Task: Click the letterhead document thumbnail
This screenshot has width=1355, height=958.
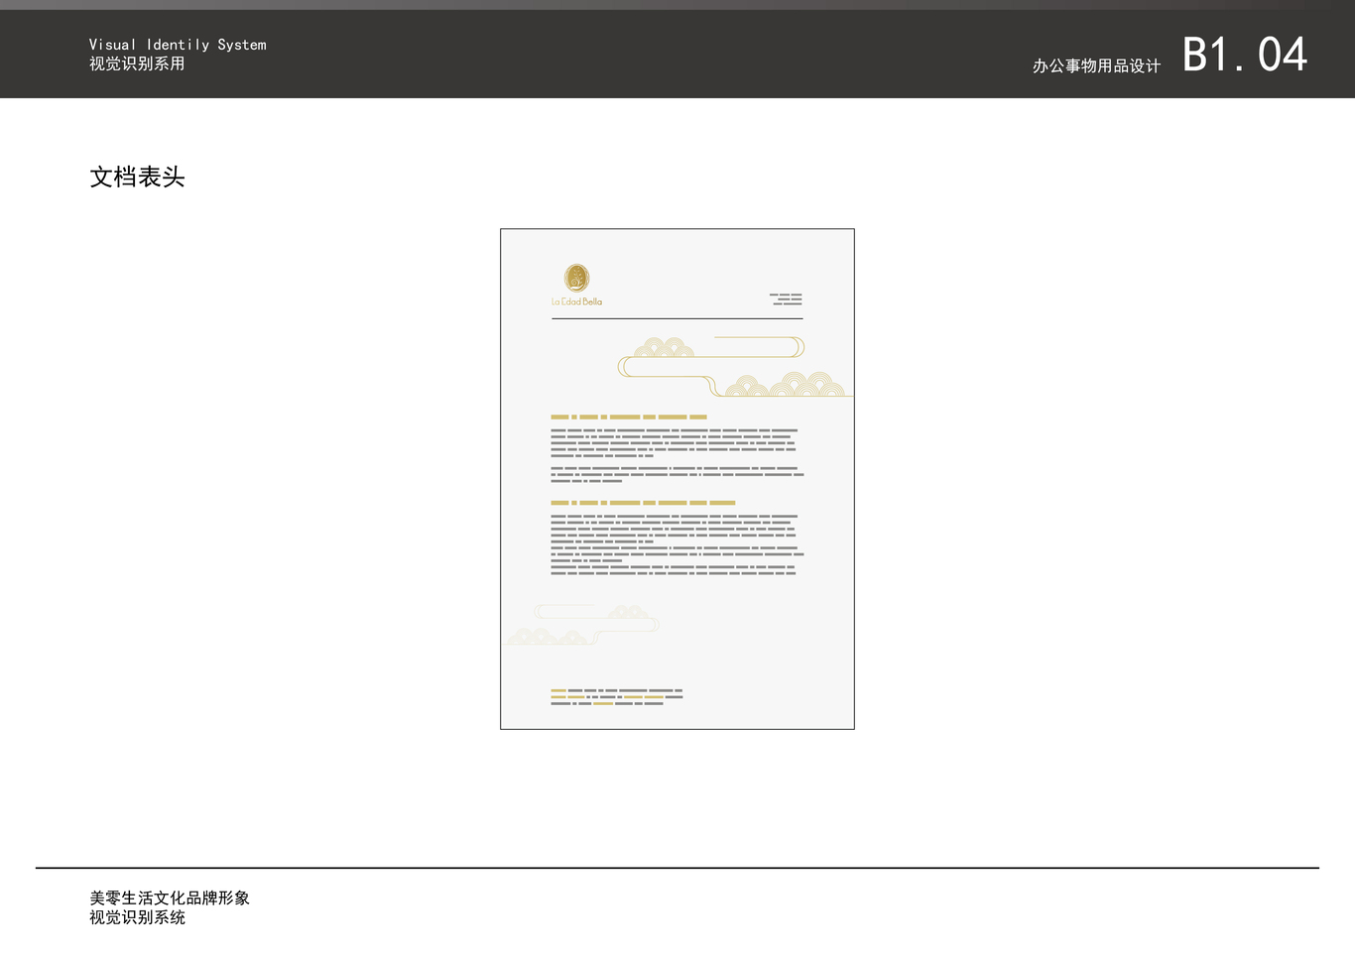Action: coord(677,479)
